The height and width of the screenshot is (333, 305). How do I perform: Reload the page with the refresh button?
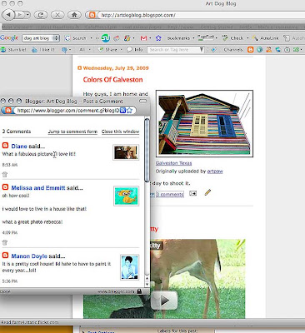pyautogui.click(x=41, y=15)
